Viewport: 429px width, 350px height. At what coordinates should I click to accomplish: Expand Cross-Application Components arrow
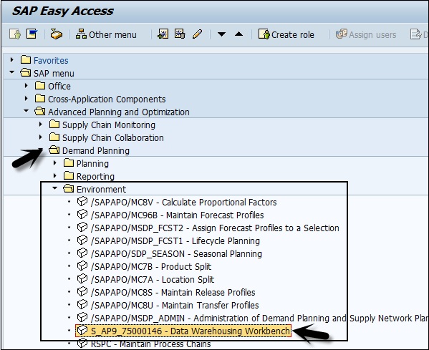click(26, 98)
